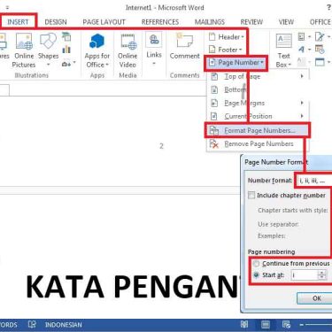
Task: Click the Text Box icon
Action: coord(284,41)
